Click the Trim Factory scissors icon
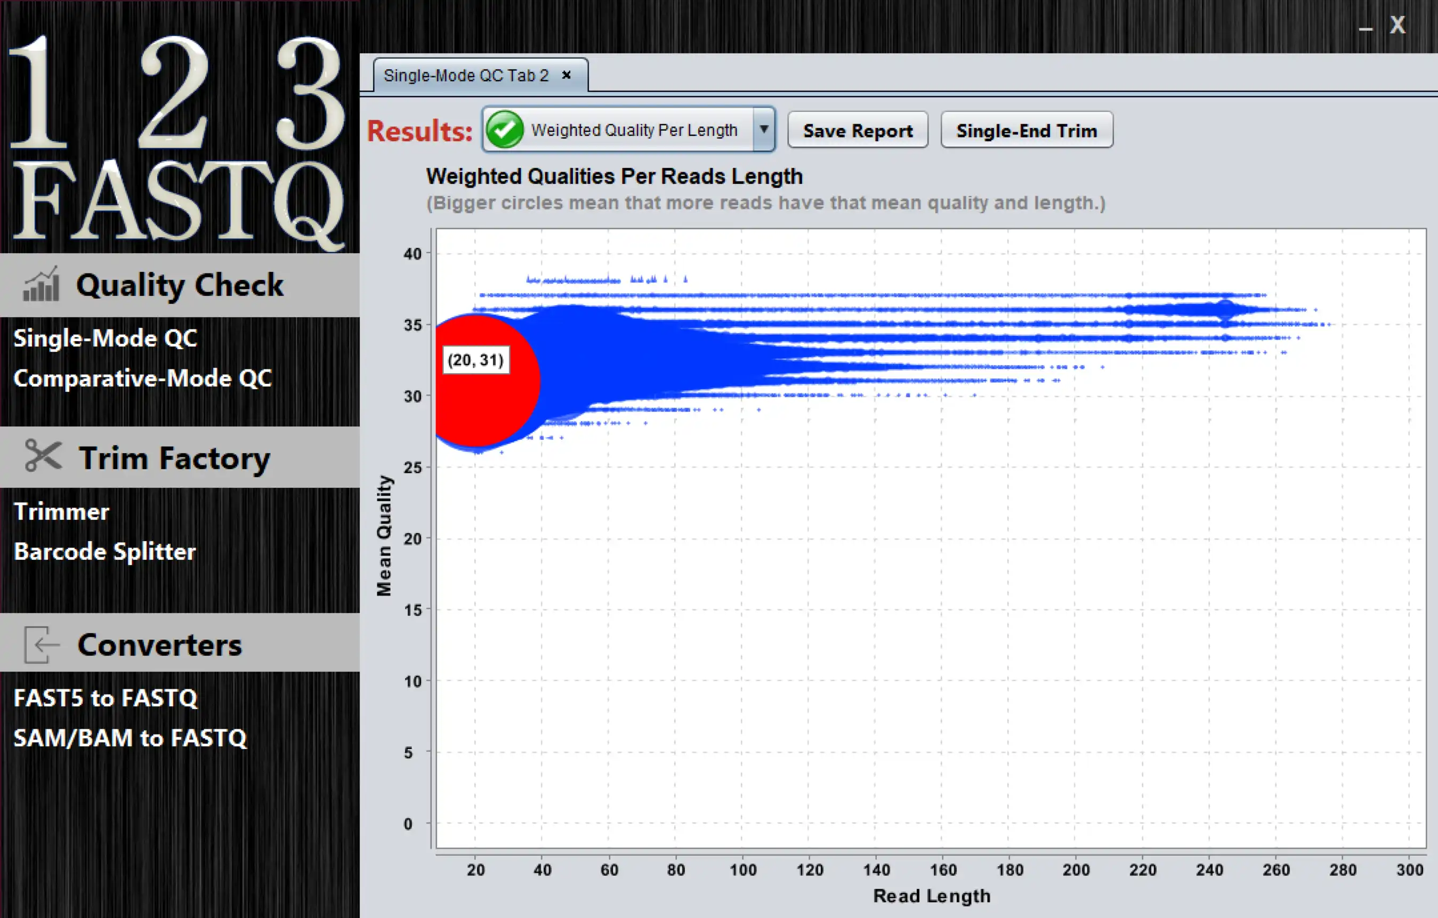1438x918 pixels. coord(43,456)
